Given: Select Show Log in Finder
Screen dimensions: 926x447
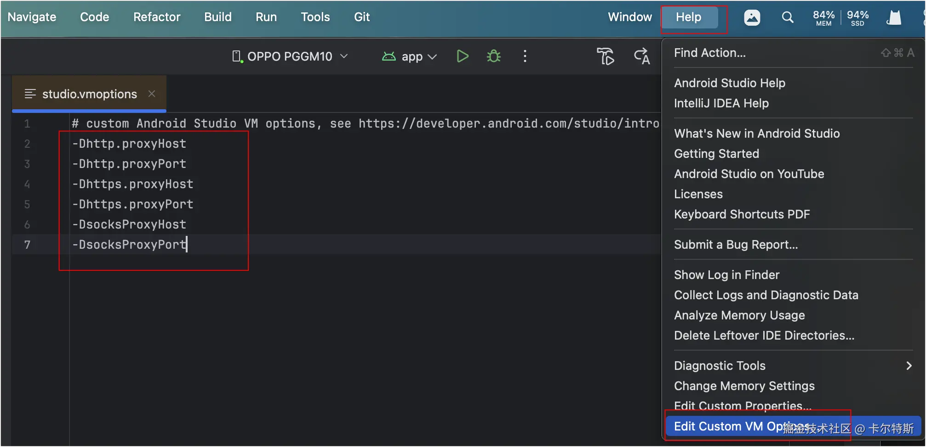Looking at the screenshot, I should (x=794, y=275).
